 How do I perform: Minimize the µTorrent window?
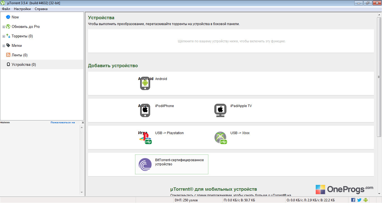[x=359, y=3]
